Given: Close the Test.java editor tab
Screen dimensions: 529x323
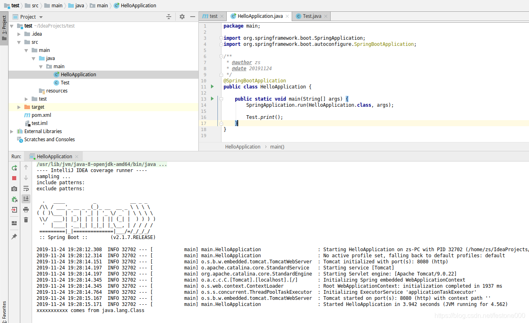Looking at the screenshot, I should pos(326,16).
